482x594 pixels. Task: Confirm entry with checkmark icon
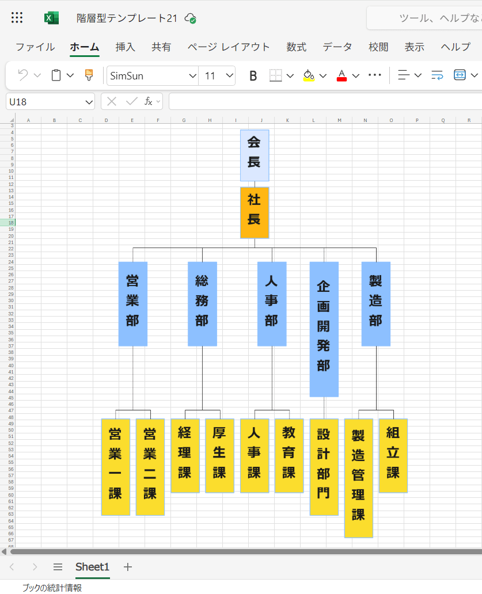(x=131, y=101)
